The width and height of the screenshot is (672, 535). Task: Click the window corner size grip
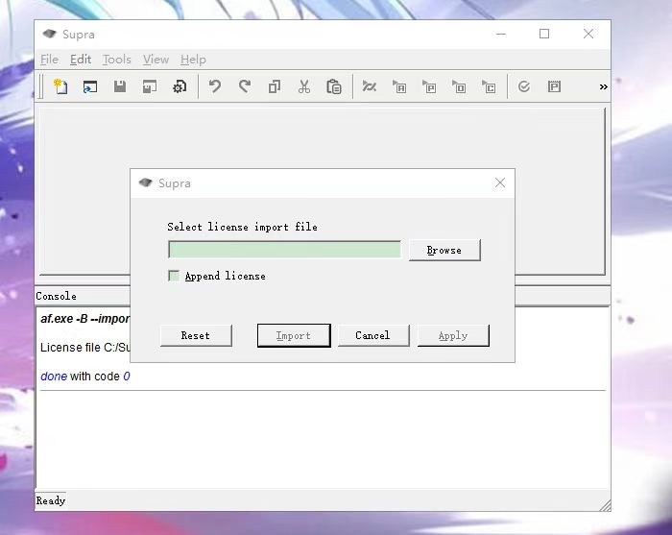pyautogui.click(x=605, y=505)
